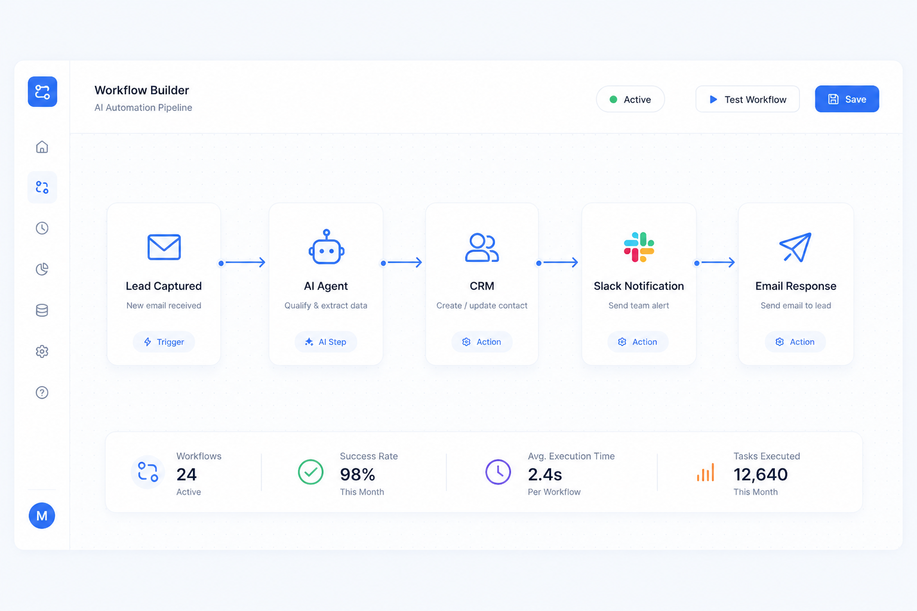Click the Trigger badge on Lead Captured
Screen dimensions: 917x611
164,342
